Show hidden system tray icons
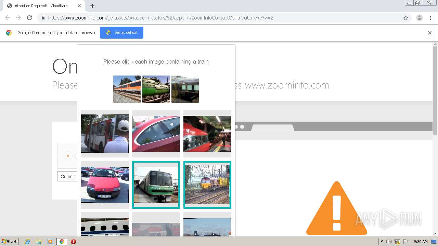The height and width of the screenshot is (246, 438). tap(382, 242)
